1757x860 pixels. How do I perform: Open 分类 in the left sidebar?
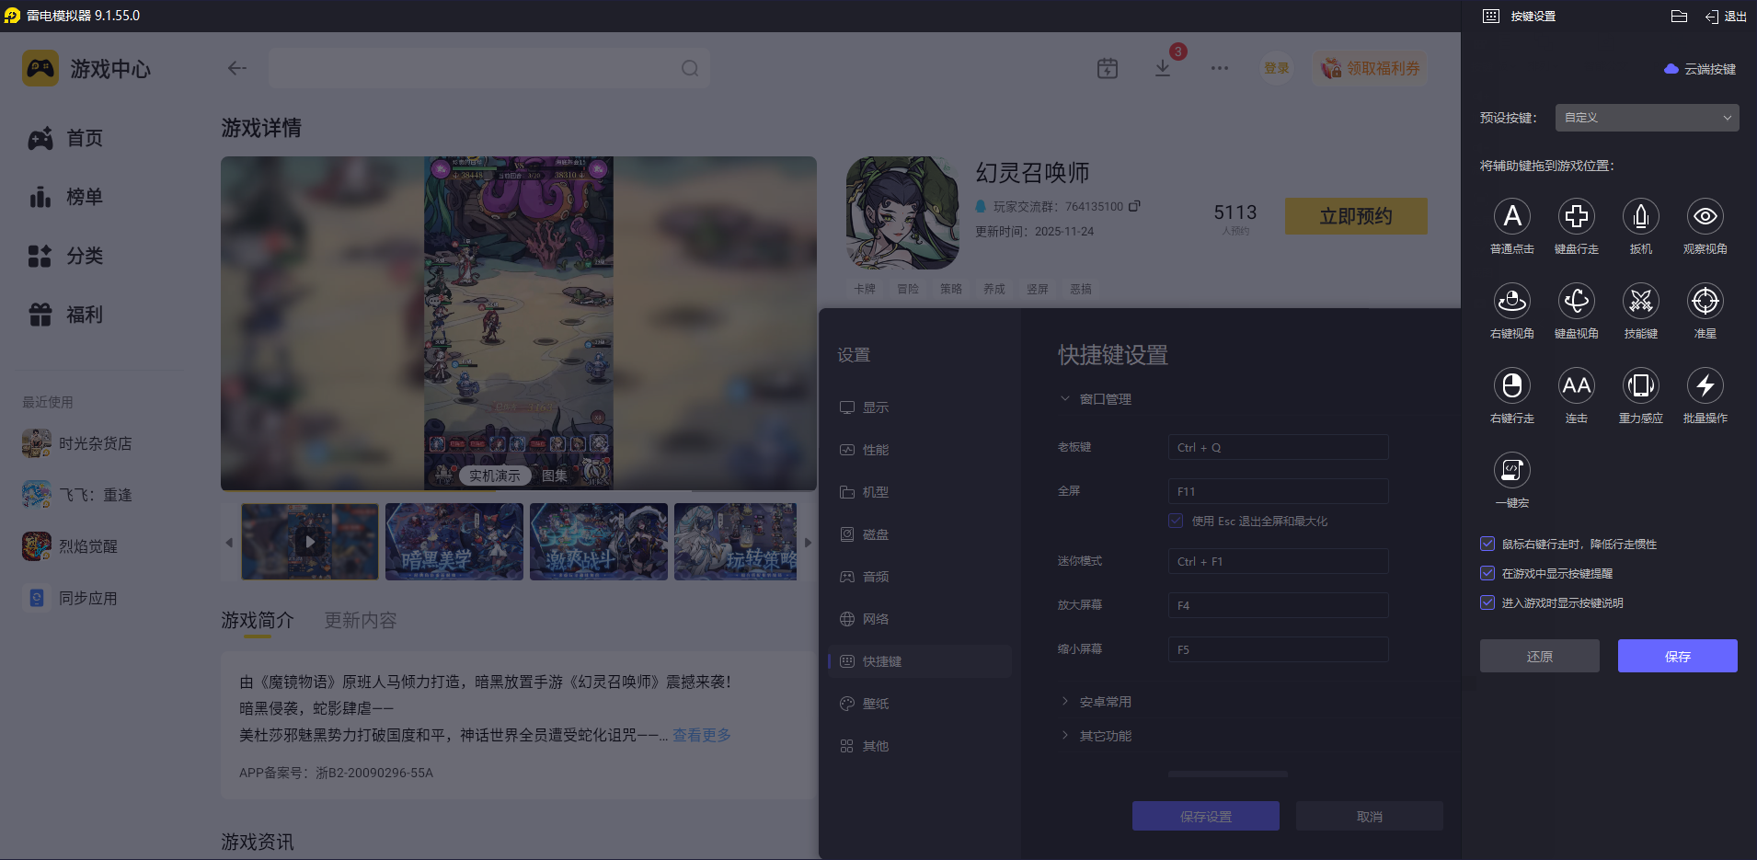click(84, 256)
